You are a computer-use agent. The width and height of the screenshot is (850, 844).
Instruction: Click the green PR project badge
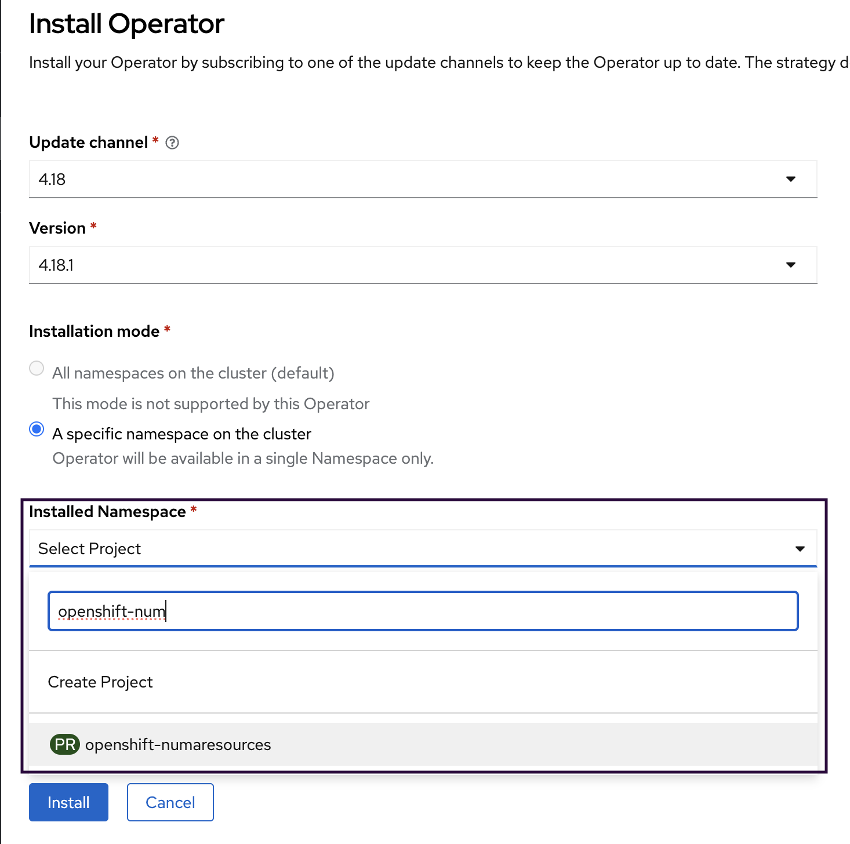click(64, 744)
